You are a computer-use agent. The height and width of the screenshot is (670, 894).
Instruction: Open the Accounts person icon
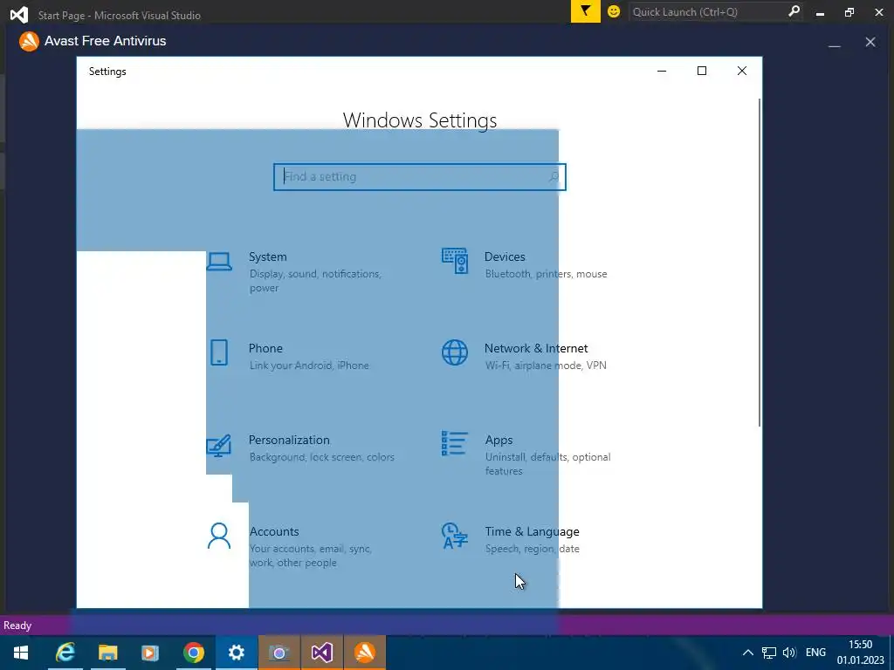[219, 536]
